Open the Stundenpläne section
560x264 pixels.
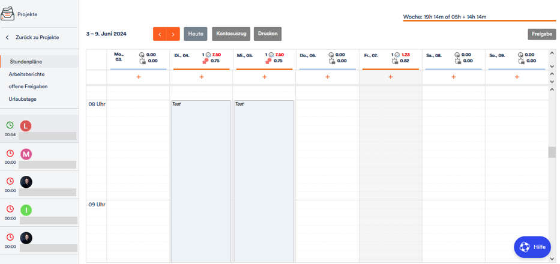[40, 61]
